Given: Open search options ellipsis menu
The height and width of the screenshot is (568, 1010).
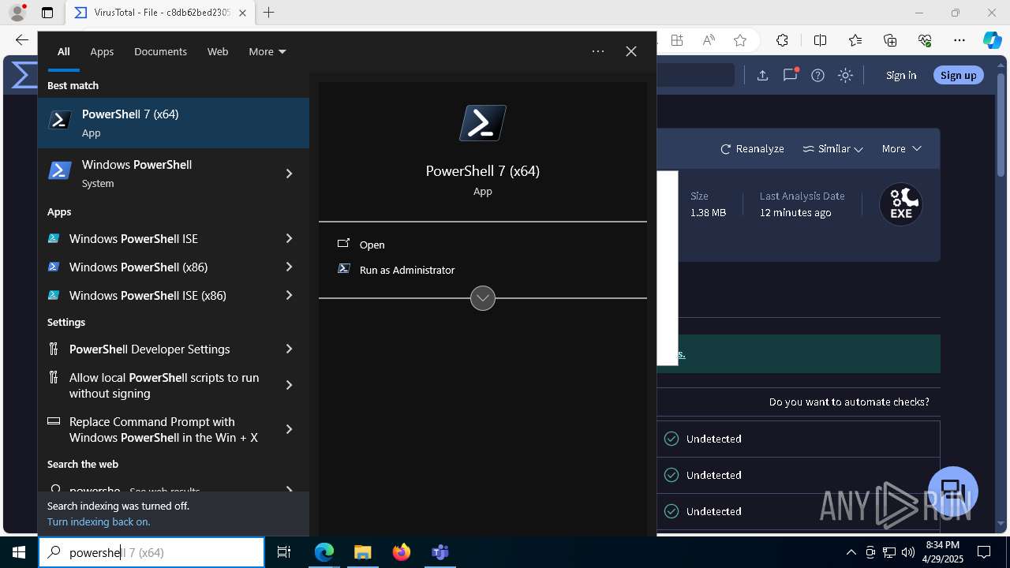Looking at the screenshot, I should [598, 51].
